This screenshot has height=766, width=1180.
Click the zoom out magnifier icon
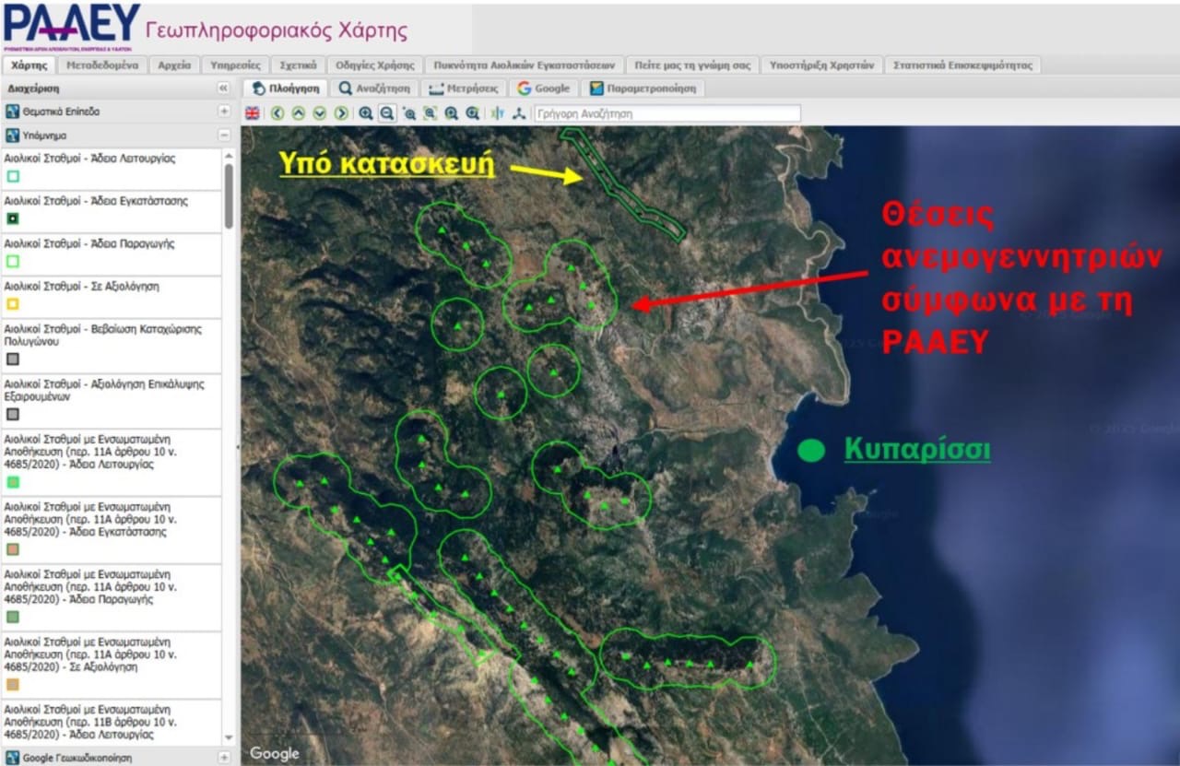387,113
